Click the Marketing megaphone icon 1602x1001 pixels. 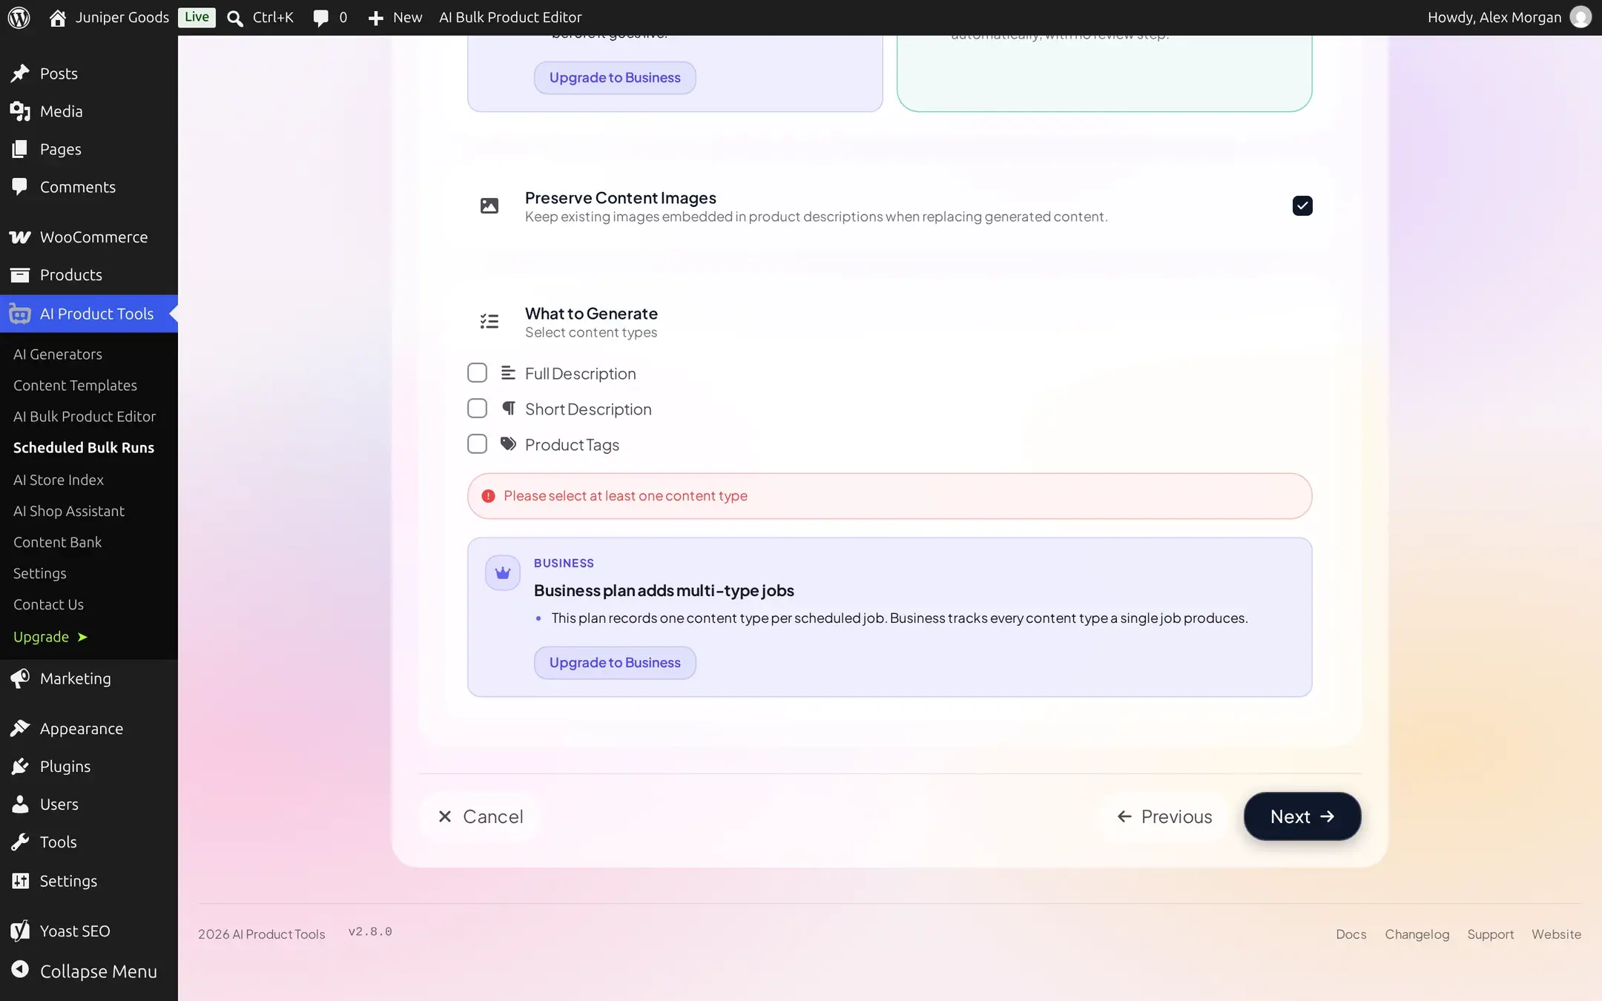(x=20, y=678)
